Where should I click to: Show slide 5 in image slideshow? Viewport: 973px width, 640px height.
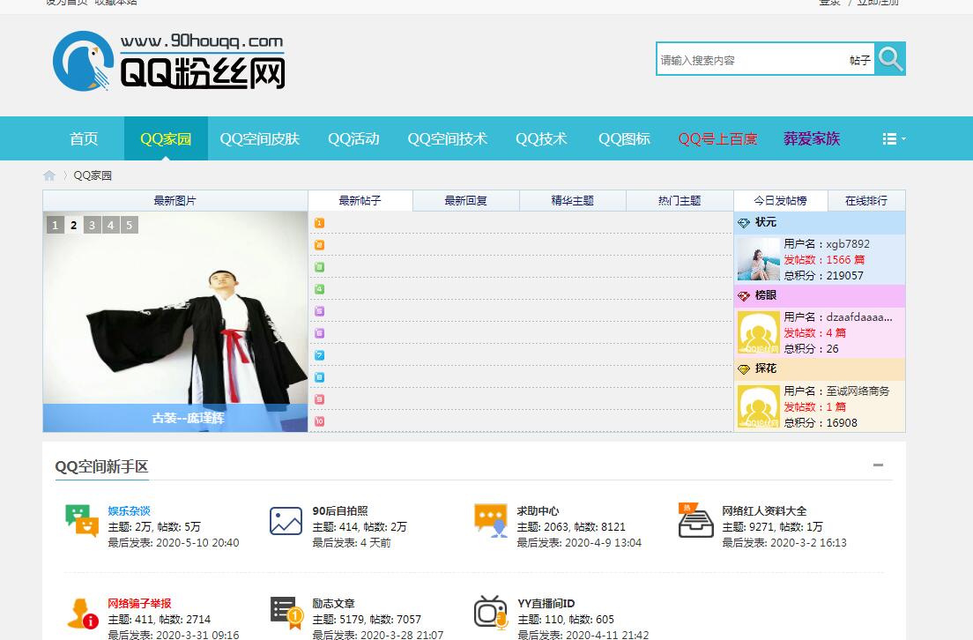[129, 225]
